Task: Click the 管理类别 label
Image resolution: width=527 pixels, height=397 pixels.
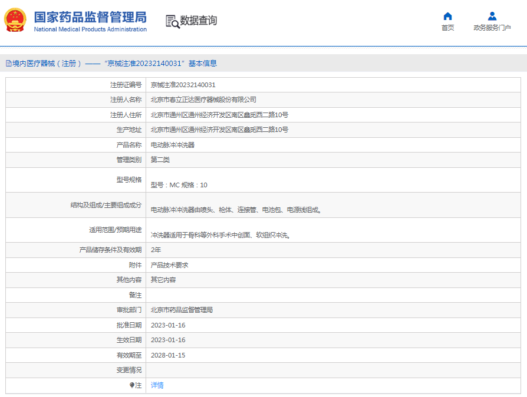Action: [129, 160]
